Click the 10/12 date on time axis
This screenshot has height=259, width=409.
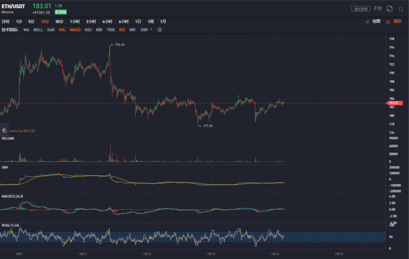coord(147,254)
